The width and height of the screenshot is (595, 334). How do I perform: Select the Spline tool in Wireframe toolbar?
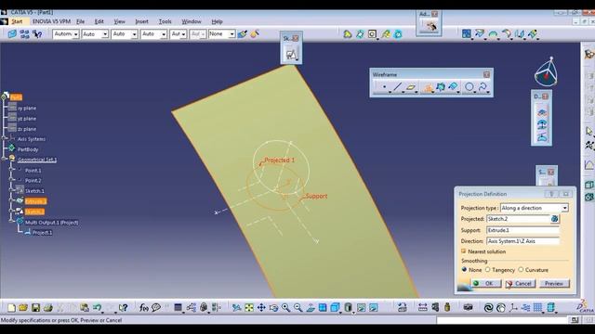point(483,87)
